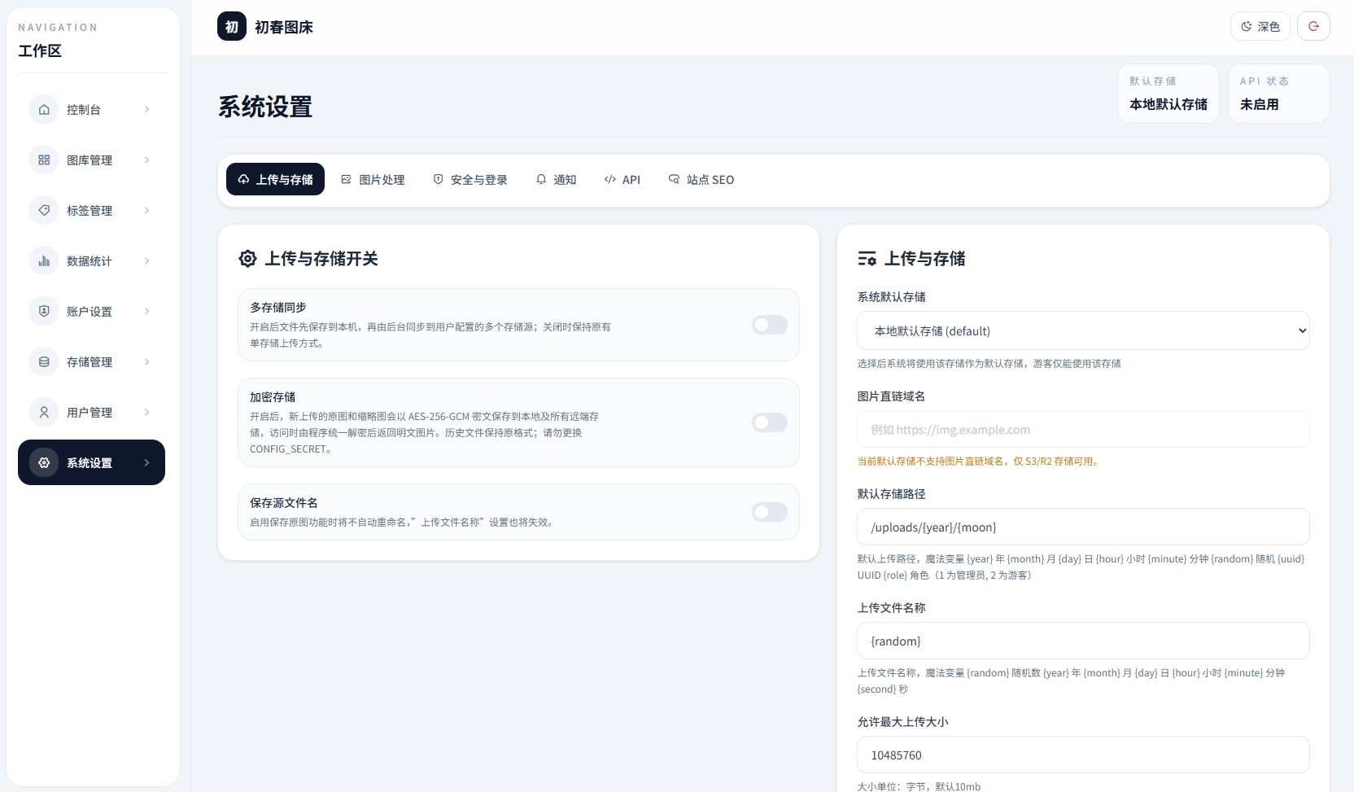Image resolution: width=1354 pixels, height=792 pixels.
Task: Click the 保存源文件名 setting title
Action: [x=284, y=502]
